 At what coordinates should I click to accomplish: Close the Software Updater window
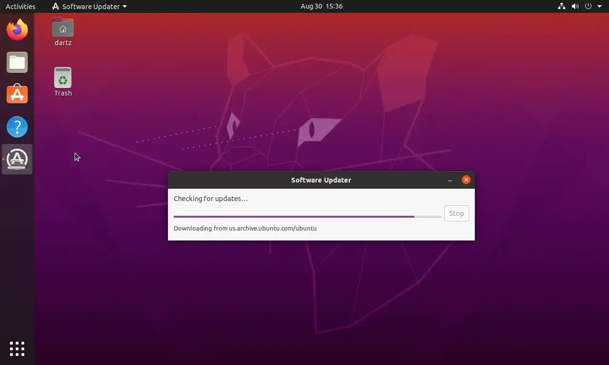[x=466, y=180]
